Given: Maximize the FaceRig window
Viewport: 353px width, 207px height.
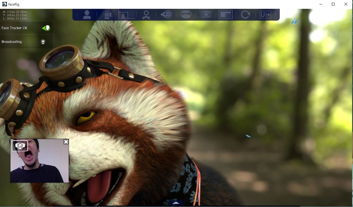Looking at the screenshot, I should pos(333,4).
